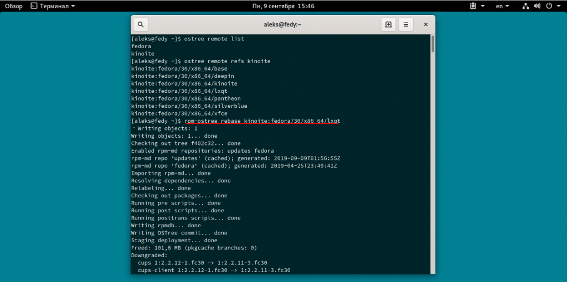Viewport: 567px width, 282px height.
Task: Open the terminal hamburger menu
Action: pyautogui.click(x=406, y=24)
